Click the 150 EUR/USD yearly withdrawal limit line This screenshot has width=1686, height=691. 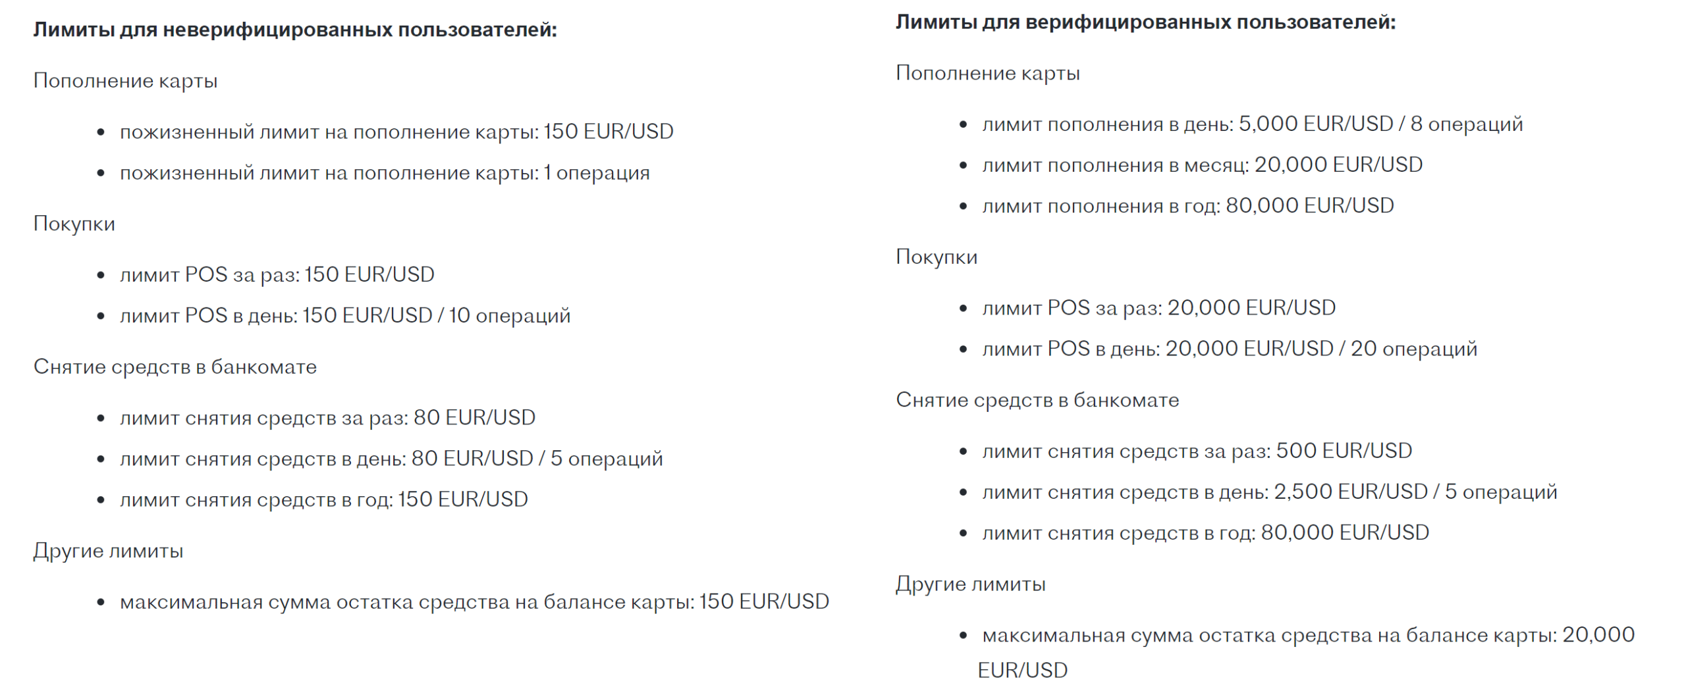coord(324,499)
